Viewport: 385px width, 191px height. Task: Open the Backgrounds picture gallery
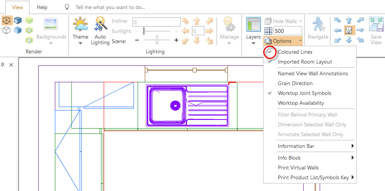pyautogui.click(x=51, y=31)
